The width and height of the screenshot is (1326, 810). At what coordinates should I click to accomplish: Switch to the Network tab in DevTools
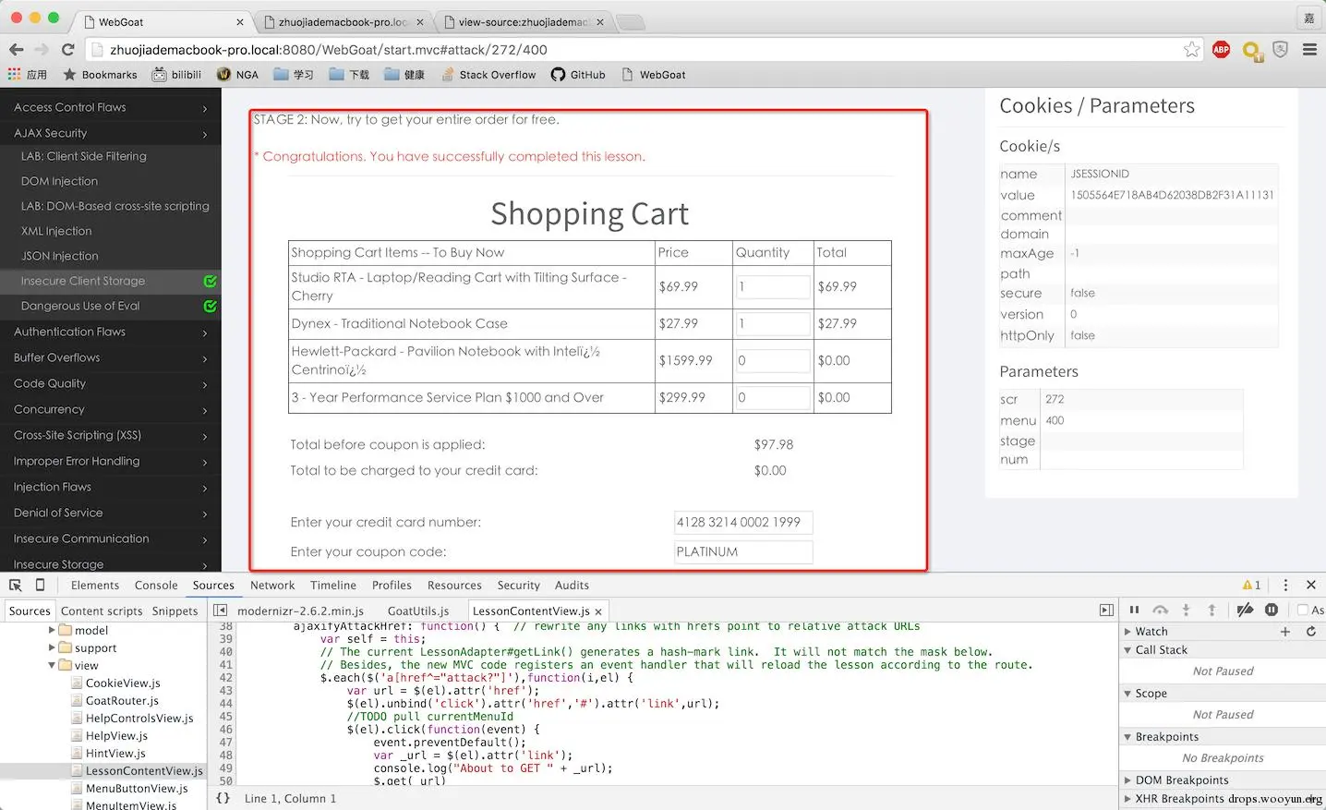coord(272,586)
